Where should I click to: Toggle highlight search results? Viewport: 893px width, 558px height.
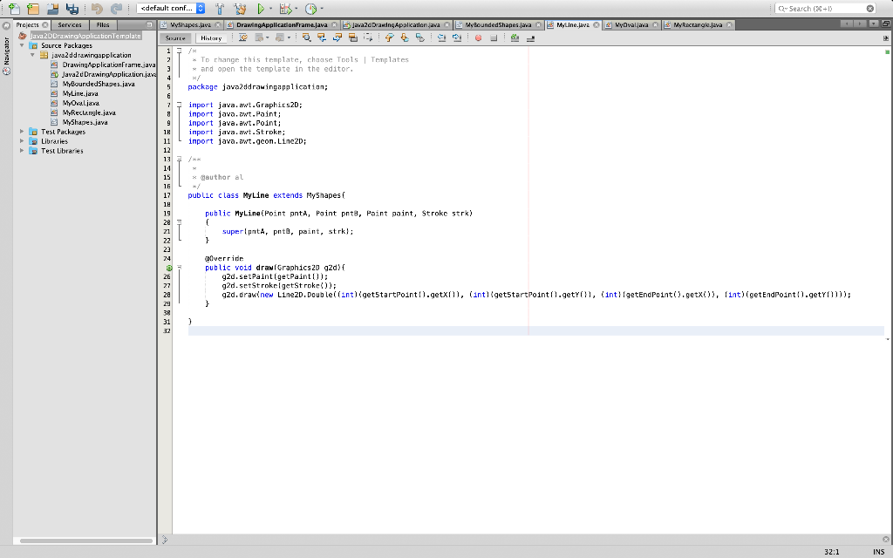tap(352, 37)
